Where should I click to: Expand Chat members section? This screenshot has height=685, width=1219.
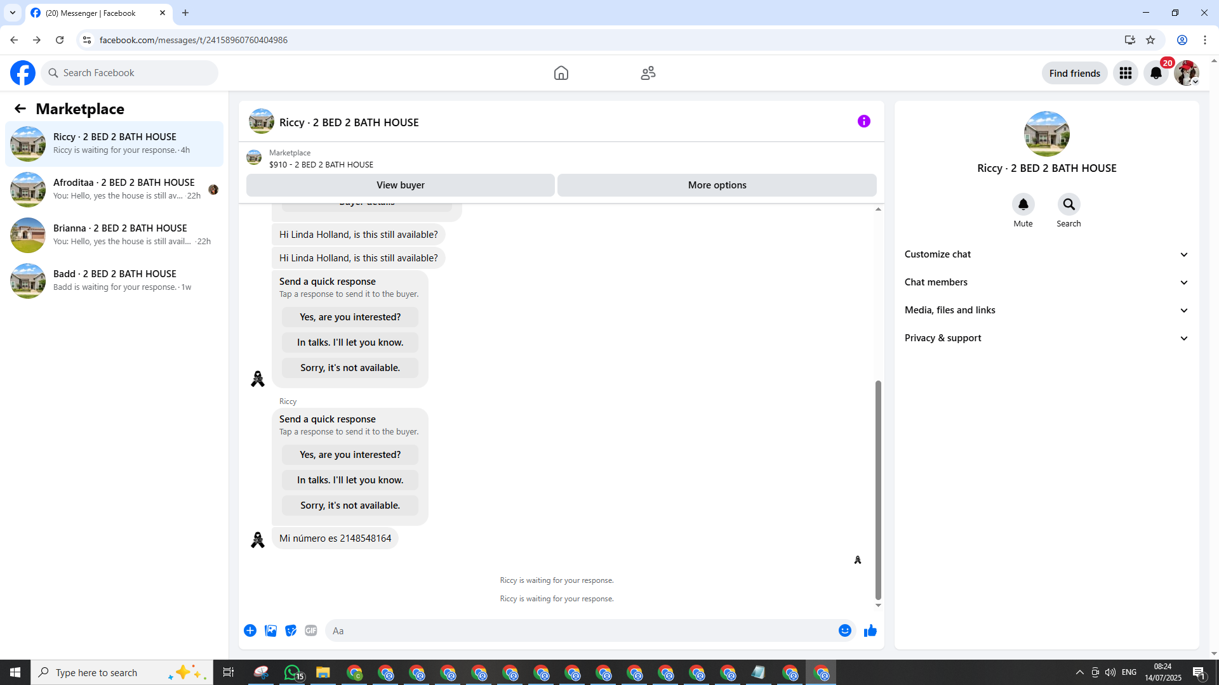(x=1046, y=282)
